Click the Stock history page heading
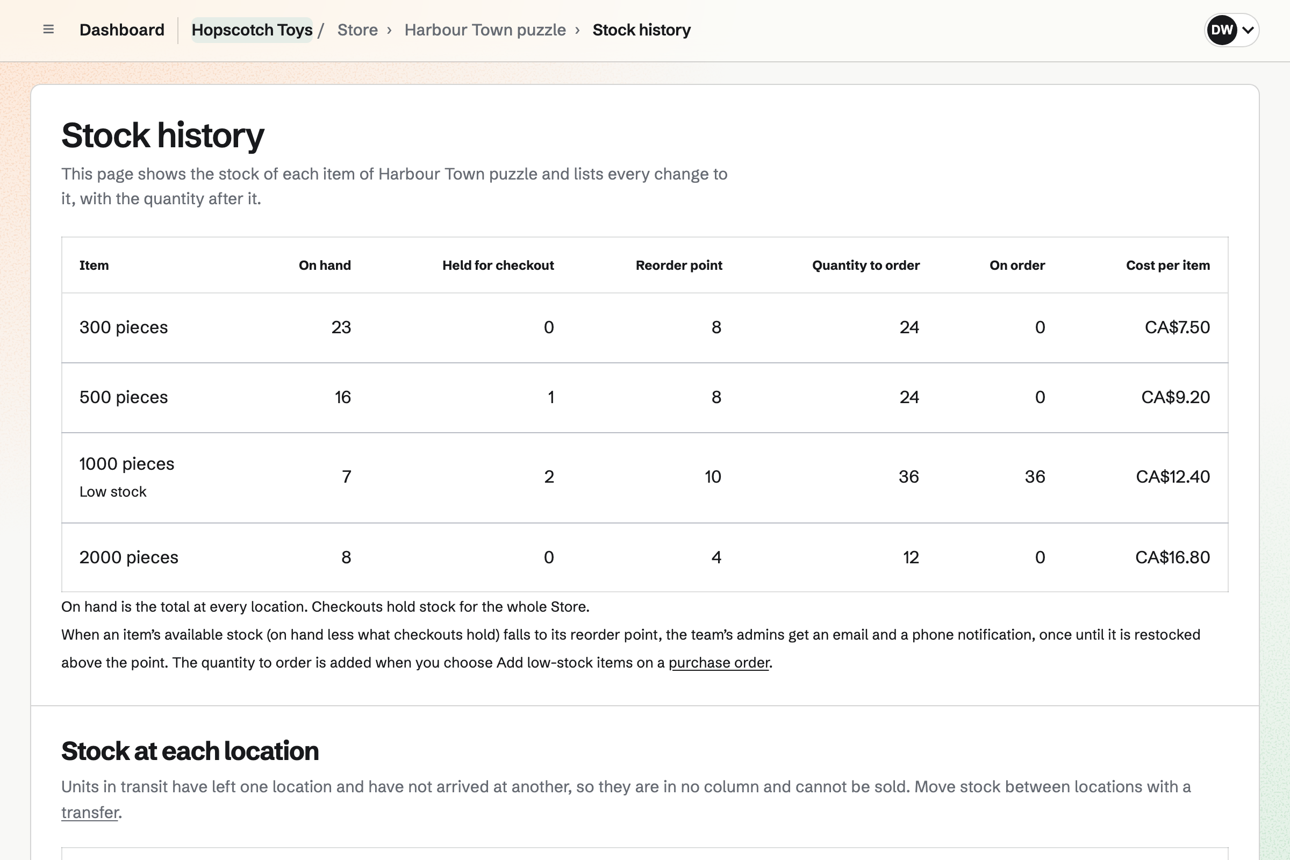This screenshot has height=860, width=1290. tap(162, 135)
